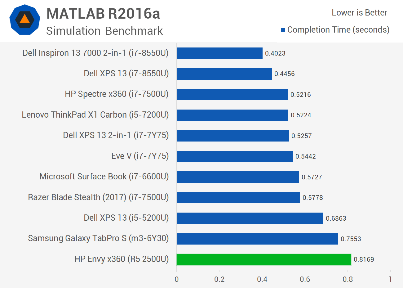Viewport: 403px width, 288px height.
Task: Click the 0.6 axis tick label
Action: [305, 279]
